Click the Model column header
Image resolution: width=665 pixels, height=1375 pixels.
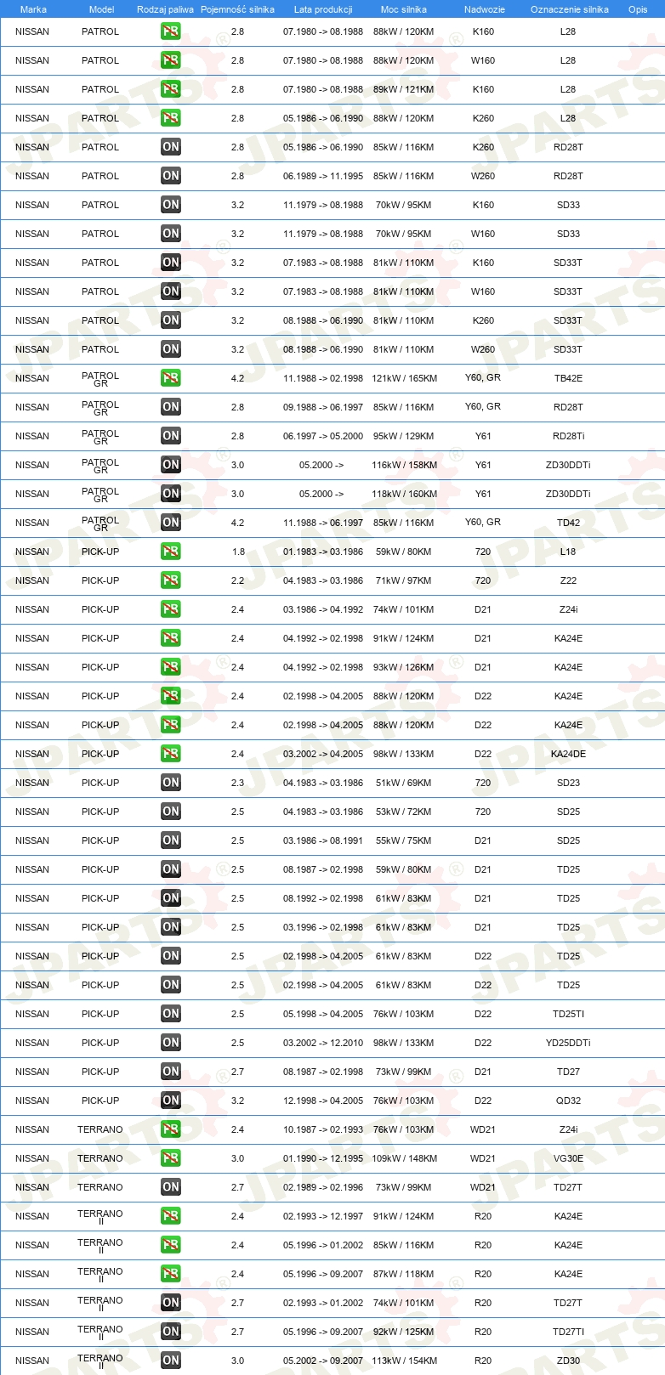point(101,9)
